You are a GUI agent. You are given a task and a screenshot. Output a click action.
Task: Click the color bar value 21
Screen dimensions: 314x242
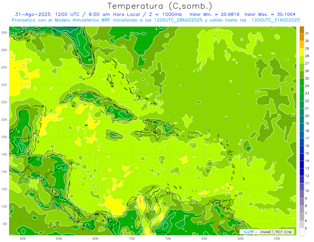point(307,108)
